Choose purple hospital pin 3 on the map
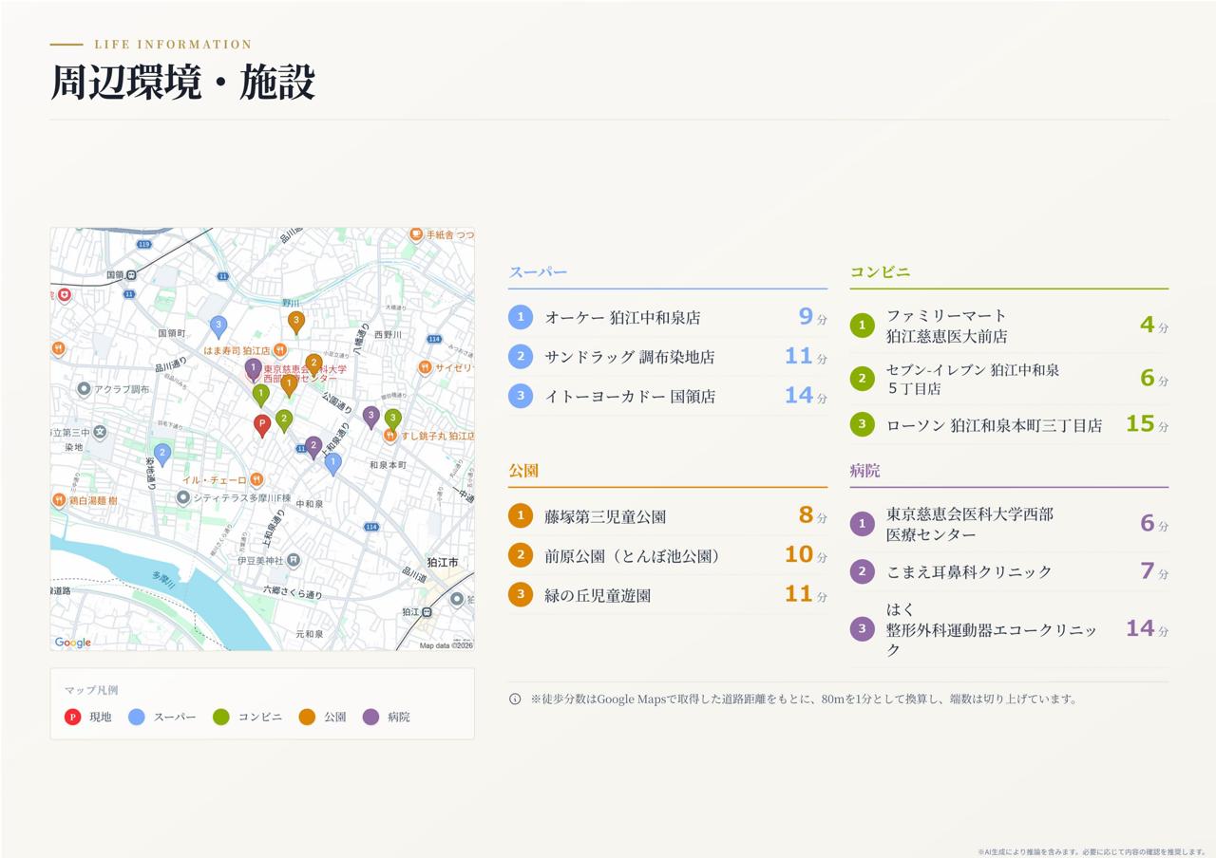1216x858 pixels. (371, 417)
